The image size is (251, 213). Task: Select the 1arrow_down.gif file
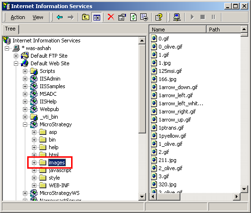(x=178, y=87)
